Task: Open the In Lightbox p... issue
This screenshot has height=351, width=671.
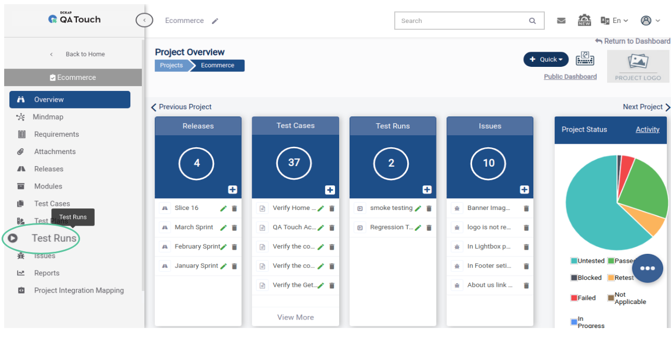Action: pyautogui.click(x=489, y=247)
